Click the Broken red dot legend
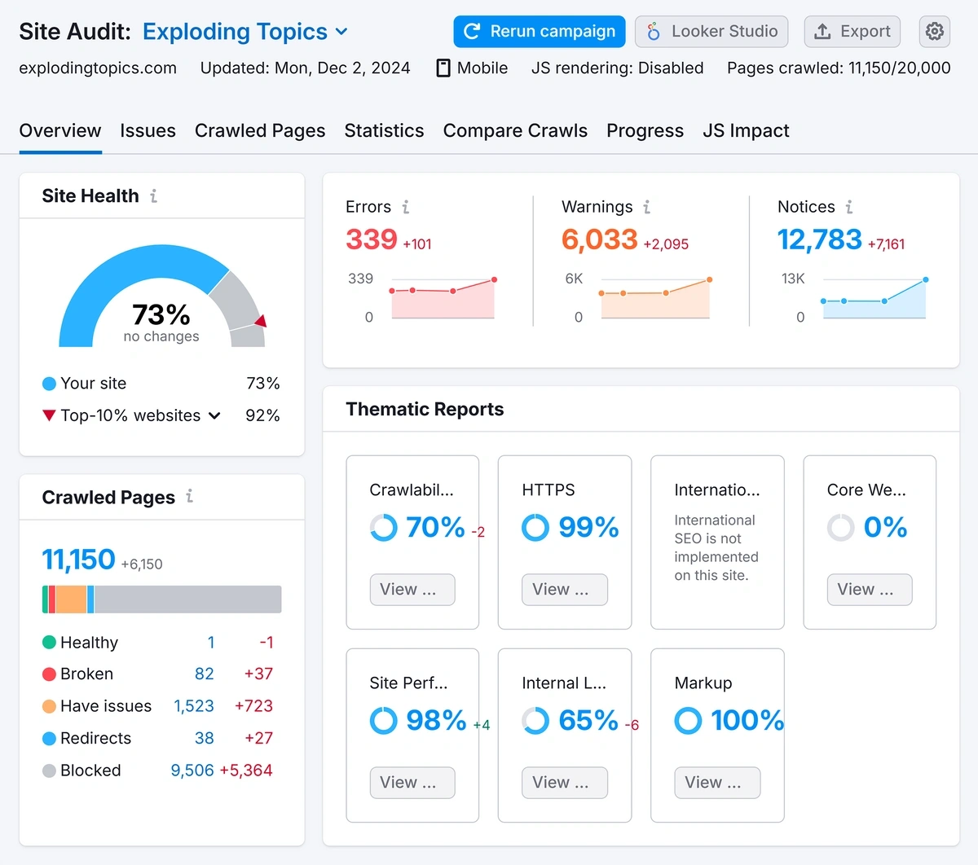Screen dimensions: 978x865 point(49,674)
